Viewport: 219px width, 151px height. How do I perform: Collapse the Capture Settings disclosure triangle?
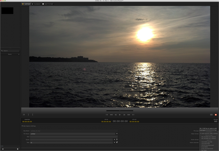click(22, 126)
